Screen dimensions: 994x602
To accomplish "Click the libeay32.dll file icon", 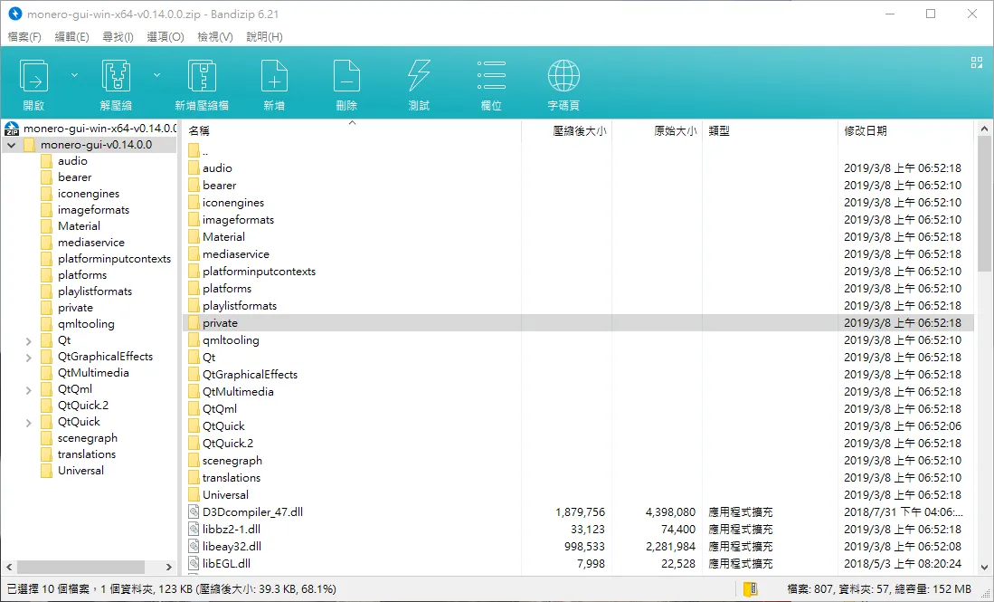I will tap(194, 546).
